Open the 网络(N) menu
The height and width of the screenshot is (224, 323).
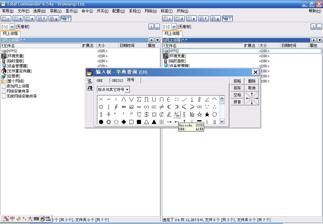point(150,11)
